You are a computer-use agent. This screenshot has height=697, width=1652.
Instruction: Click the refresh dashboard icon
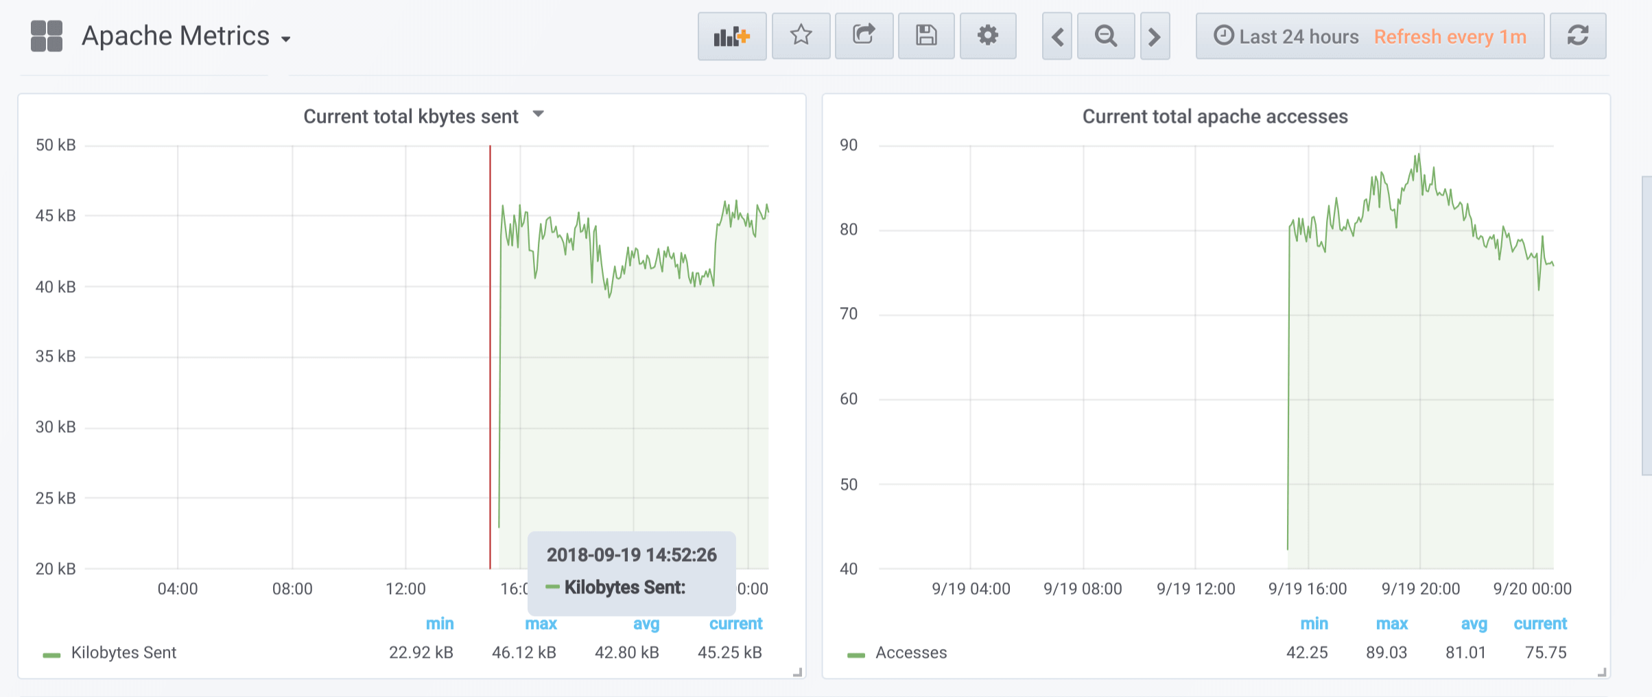tap(1578, 36)
